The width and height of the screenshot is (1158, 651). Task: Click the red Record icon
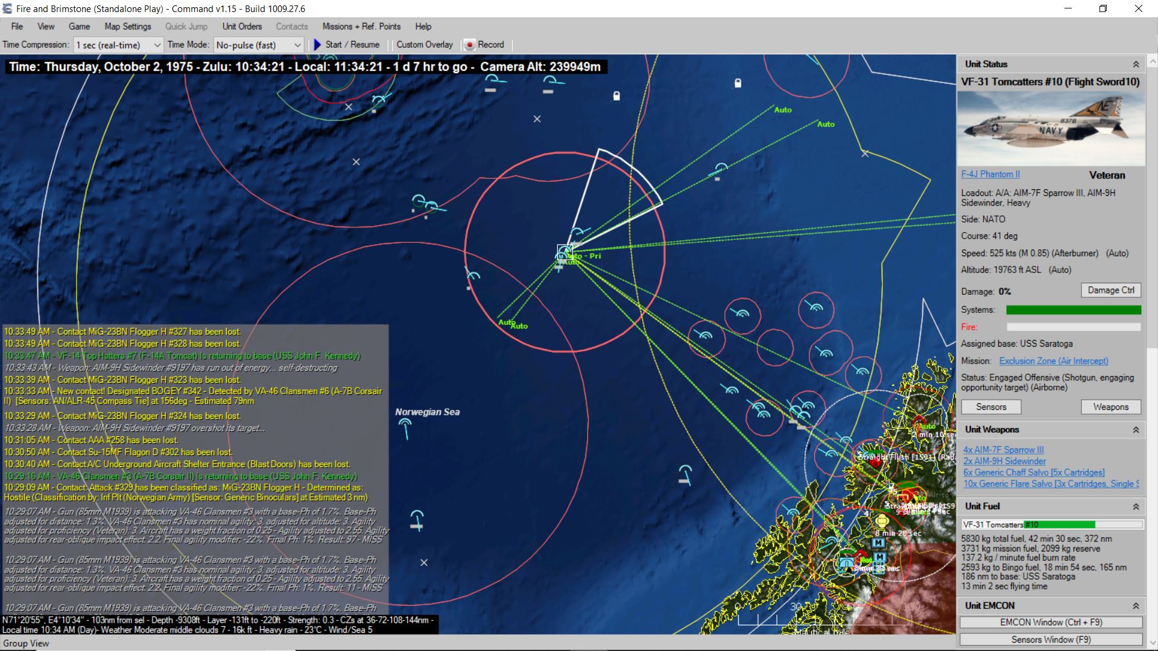(x=470, y=45)
